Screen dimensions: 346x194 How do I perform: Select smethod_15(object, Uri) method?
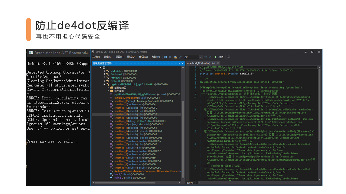[138, 124]
